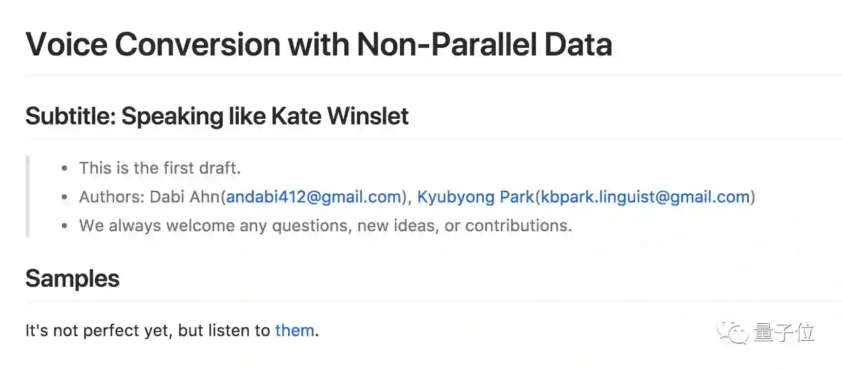The height and width of the screenshot is (369, 842).
Task: Click the bullet before "This is the first draft"
Action: click(x=64, y=169)
